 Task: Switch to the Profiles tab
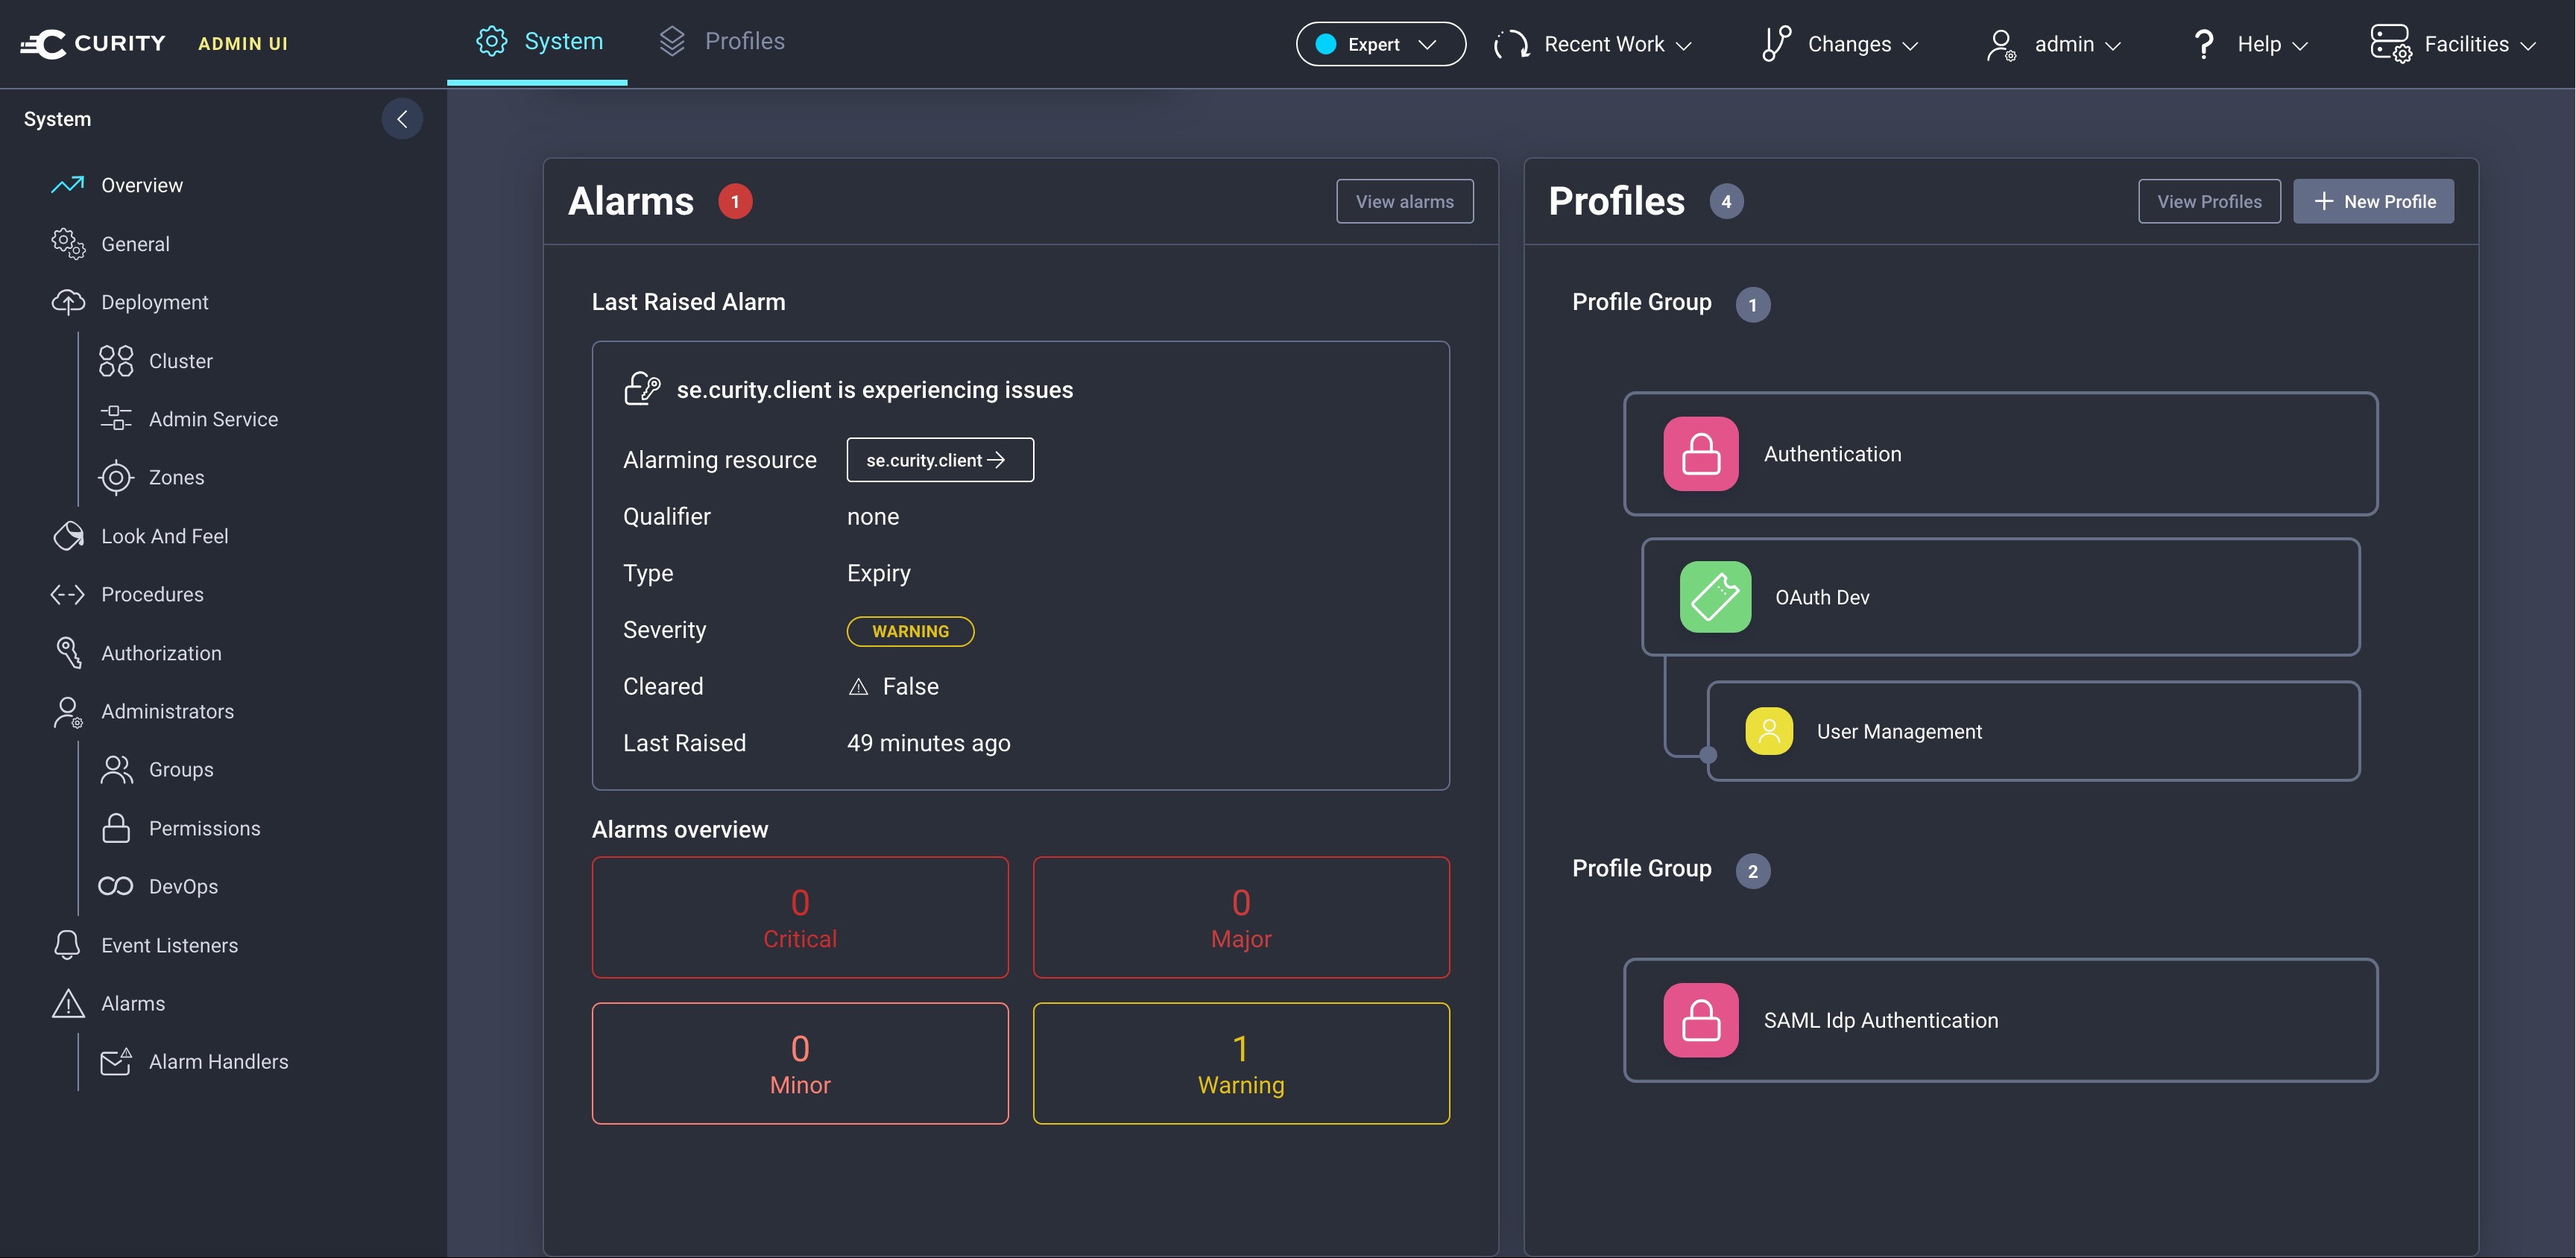coord(722,42)
